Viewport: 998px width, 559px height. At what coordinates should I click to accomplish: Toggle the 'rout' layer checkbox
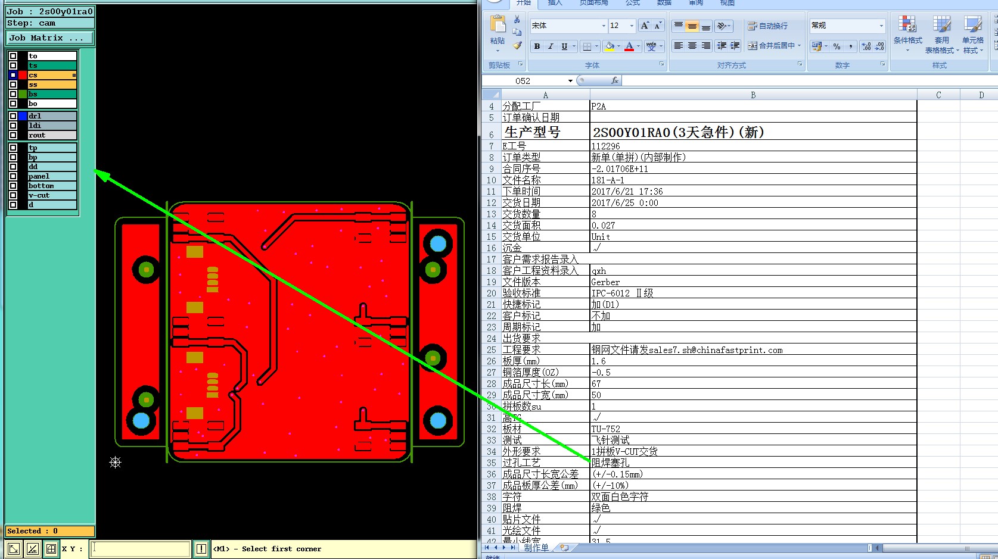13,135
